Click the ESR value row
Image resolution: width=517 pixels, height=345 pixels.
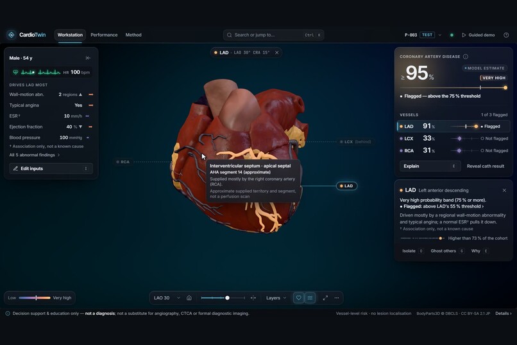(x=51, y=116)
